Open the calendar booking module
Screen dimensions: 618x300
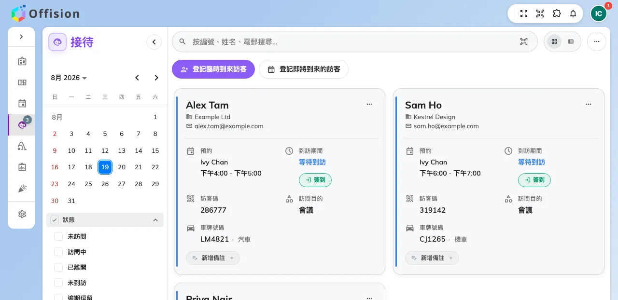(x=22, y=103)
